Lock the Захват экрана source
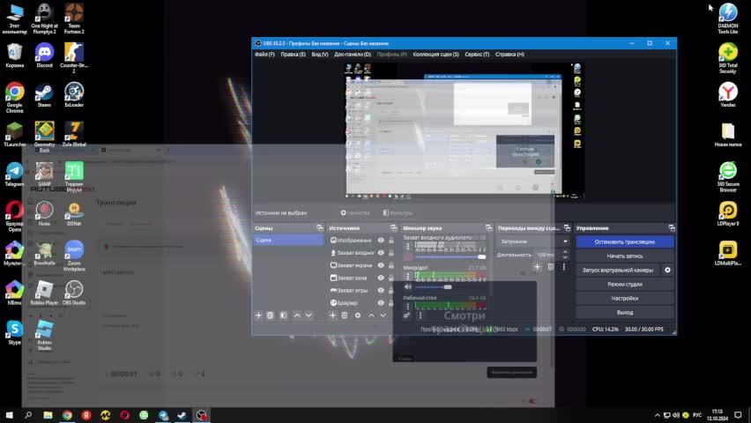 [391, 265]
